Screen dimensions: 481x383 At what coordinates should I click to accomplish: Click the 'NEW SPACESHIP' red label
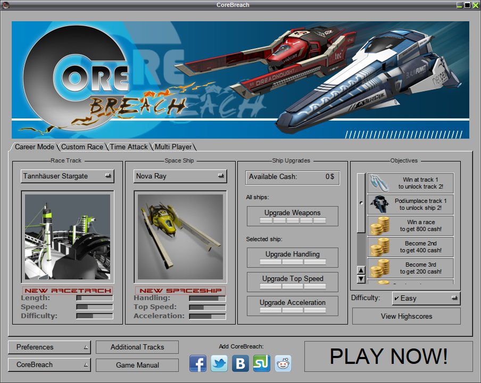(x=180, y=291)
